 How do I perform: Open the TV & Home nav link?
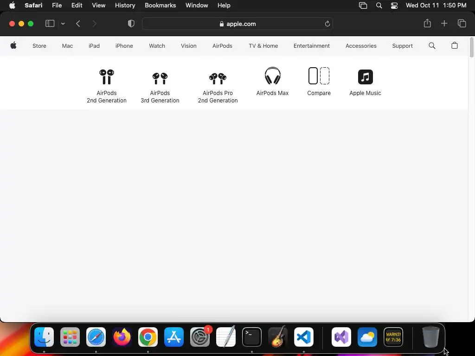click(263, 46)
